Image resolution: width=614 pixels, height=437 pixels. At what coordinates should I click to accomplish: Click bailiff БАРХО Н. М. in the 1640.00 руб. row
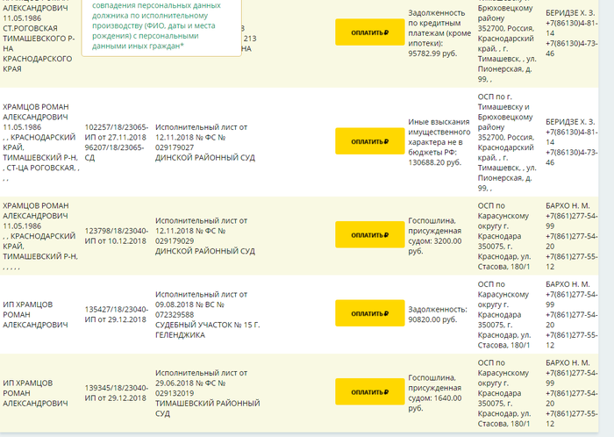coord(567,362)
